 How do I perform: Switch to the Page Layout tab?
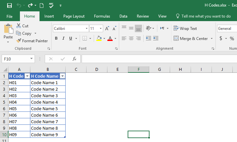click(74, 16)
